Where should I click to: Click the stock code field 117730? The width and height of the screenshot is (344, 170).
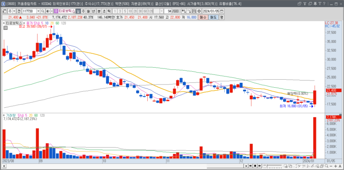(x=30, y=11)
